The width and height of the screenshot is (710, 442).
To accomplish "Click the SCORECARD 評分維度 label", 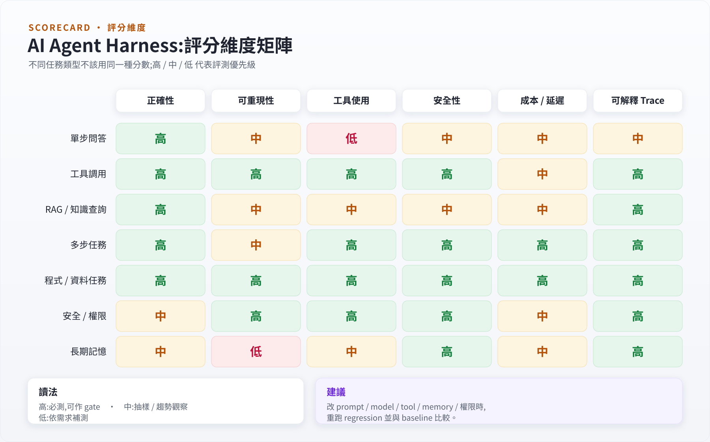I will (87, 28).
